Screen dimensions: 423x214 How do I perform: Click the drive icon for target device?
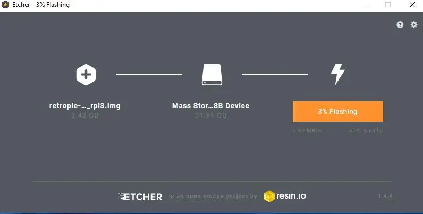coord(212,75)
